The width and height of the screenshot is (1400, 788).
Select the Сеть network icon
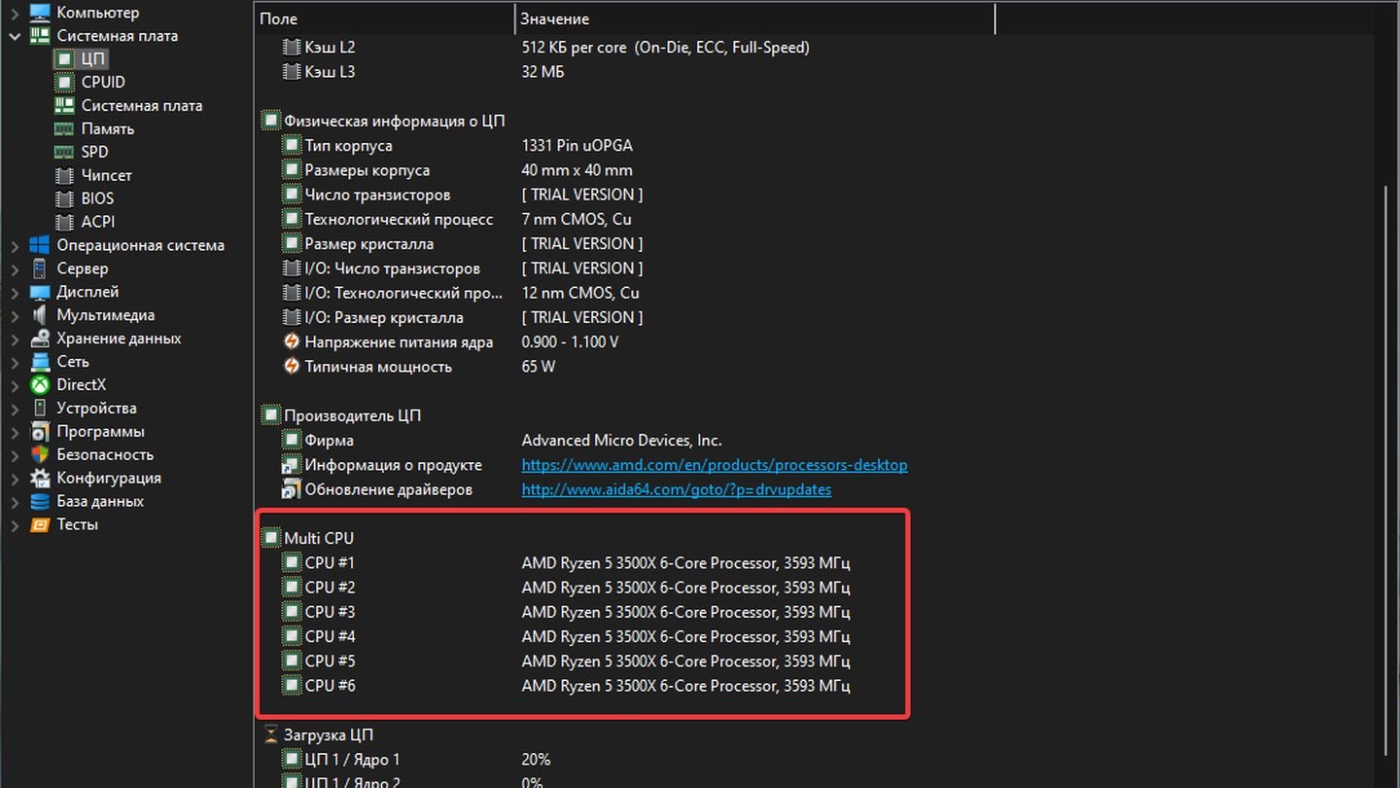[x=40, y=362]
